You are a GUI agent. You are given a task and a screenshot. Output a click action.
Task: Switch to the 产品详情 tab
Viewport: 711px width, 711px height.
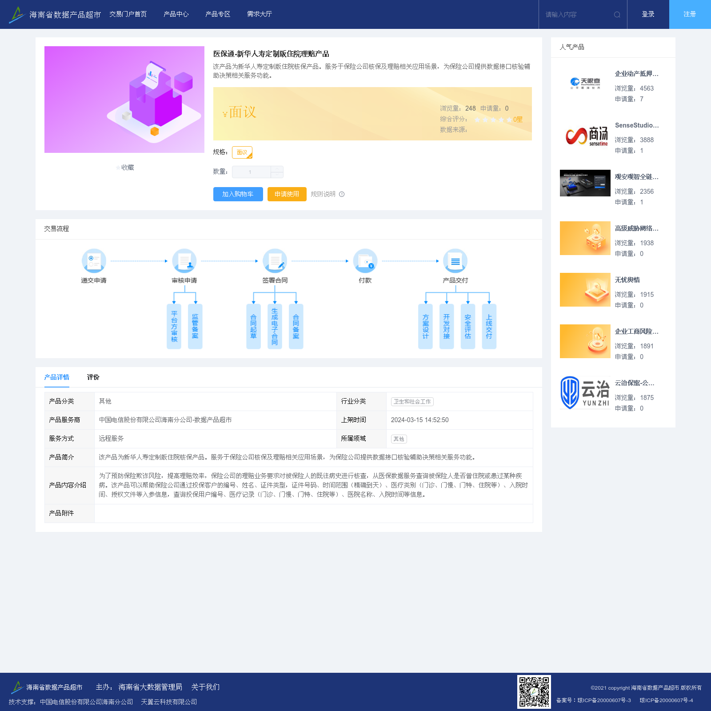pos(56,377)
